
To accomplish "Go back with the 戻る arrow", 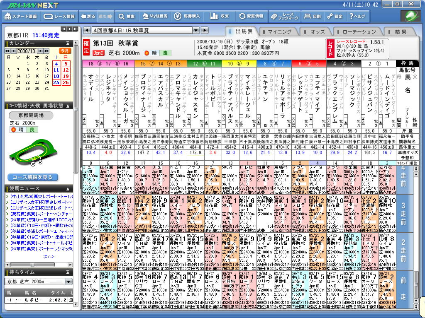I will (x=88, y=17).
